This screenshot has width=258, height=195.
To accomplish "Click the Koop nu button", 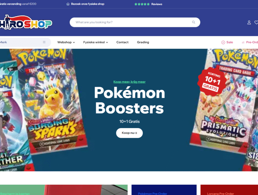I will pyautogui.click(x=129, y=133).
